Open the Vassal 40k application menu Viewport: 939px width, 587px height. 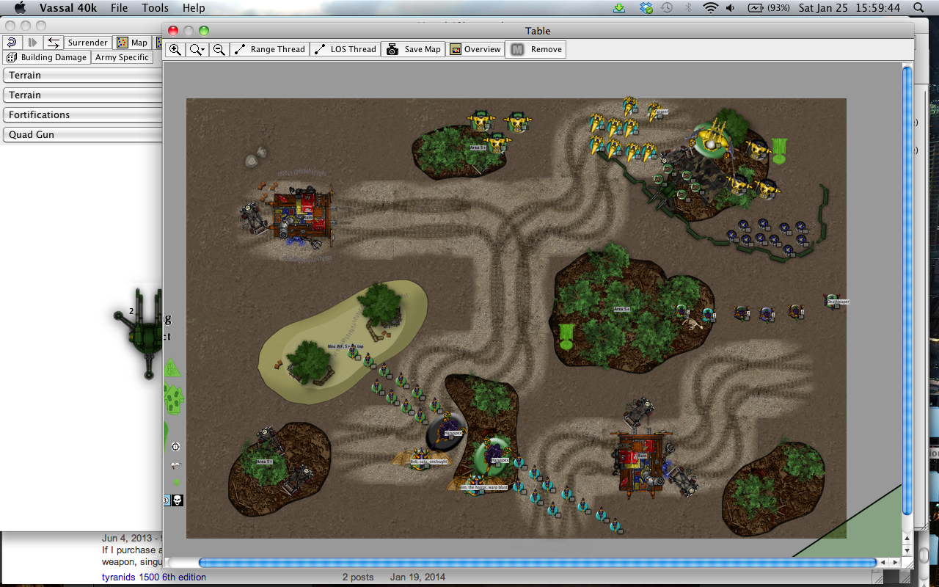[70, 8]
